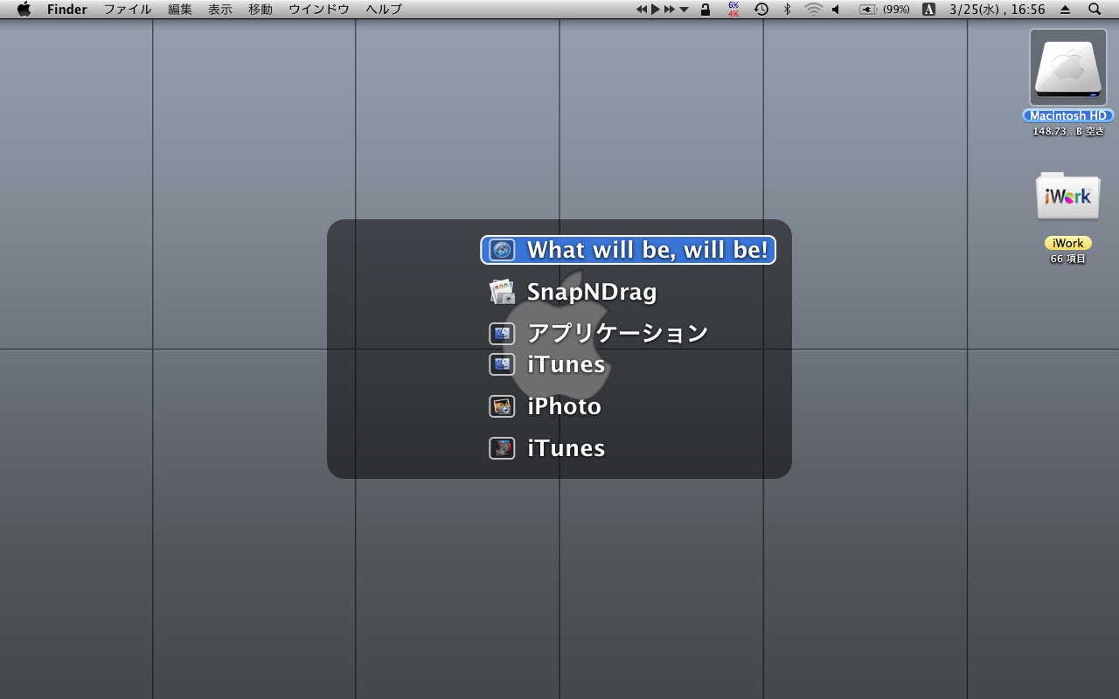Open the battery status (99%) menu
Viewport: 1119px width, 699px height.
(x=885, y=9)
